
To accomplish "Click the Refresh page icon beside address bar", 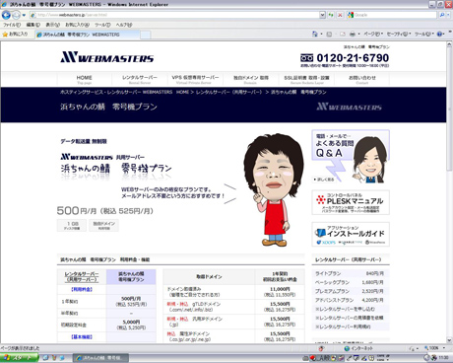I will pyautogui.click(x=331, y=15).
